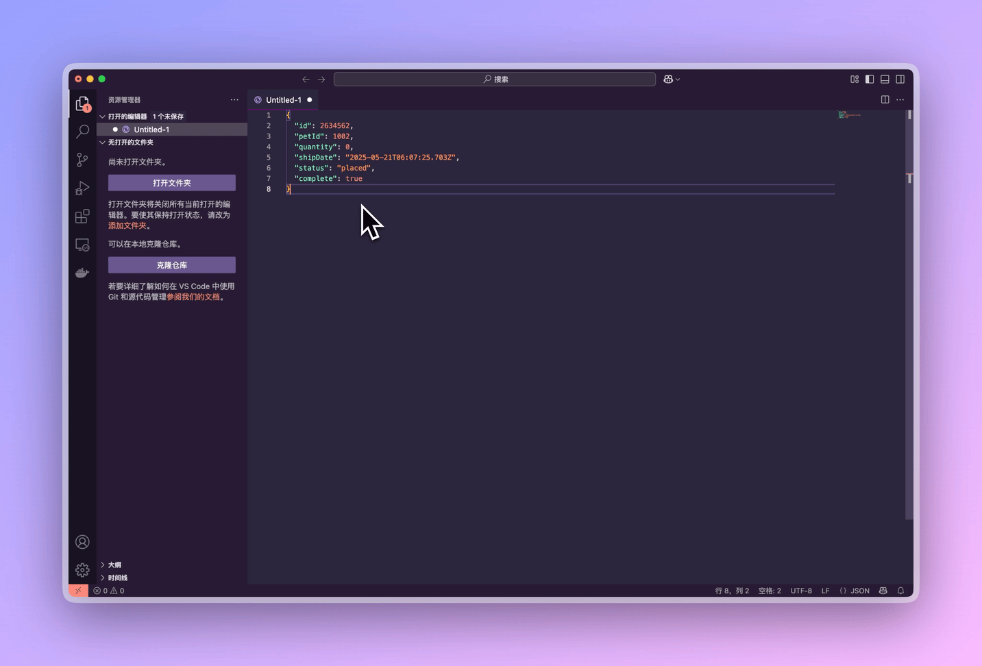Image resolution: width=982 pixels, height=666 pixels.
Task: Open the Remote Explorer icon
Action: tap(82, 245)
